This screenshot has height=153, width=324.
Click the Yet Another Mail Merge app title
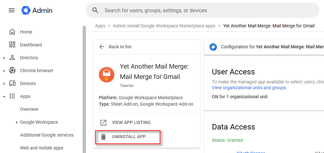click(x=154, y=72)
